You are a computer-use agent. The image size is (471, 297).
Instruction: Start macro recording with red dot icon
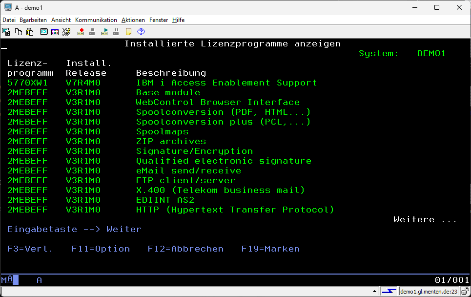pyautogui.click(x=81, y=32)
